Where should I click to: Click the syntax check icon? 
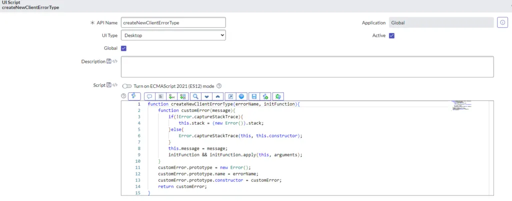265,96
